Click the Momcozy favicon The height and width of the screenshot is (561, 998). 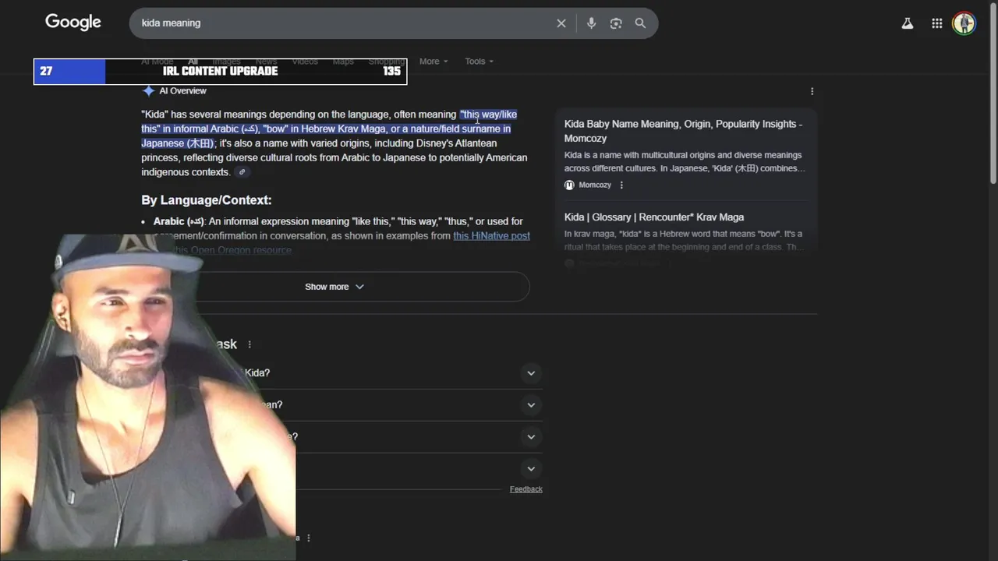point(569,185)
